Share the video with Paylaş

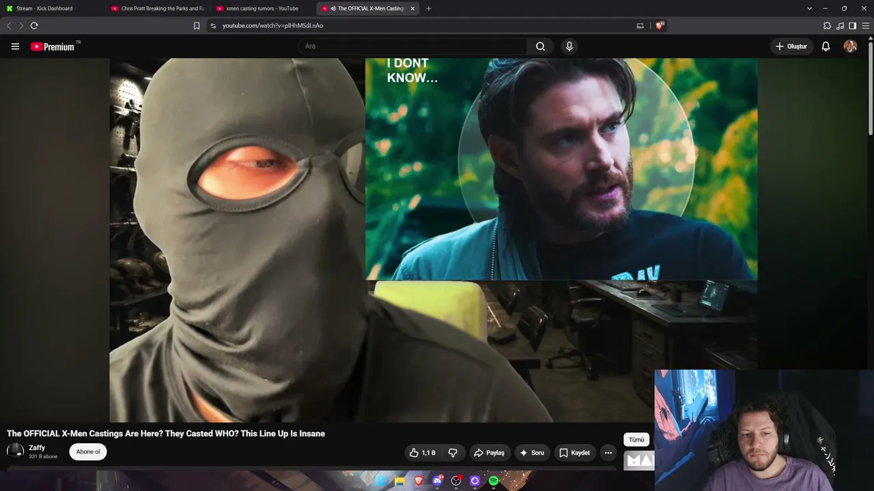point(489,453)
